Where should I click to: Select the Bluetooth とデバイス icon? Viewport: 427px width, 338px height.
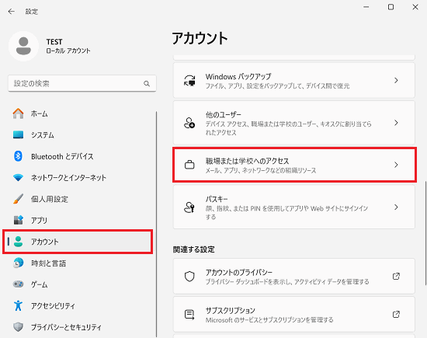pyautogui.click(x=19, y=156)
